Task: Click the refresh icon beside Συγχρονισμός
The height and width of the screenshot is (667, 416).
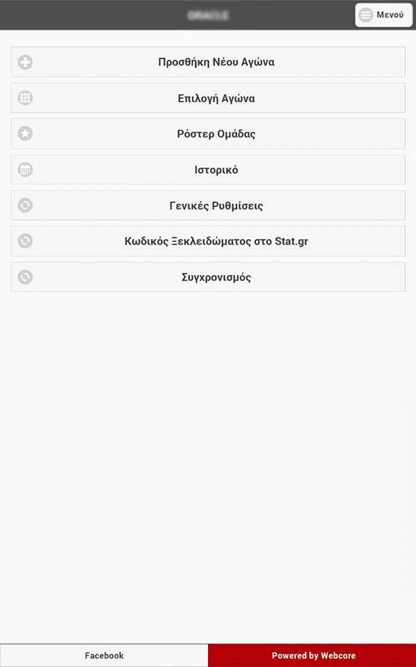Action: (x=25, y=277)
